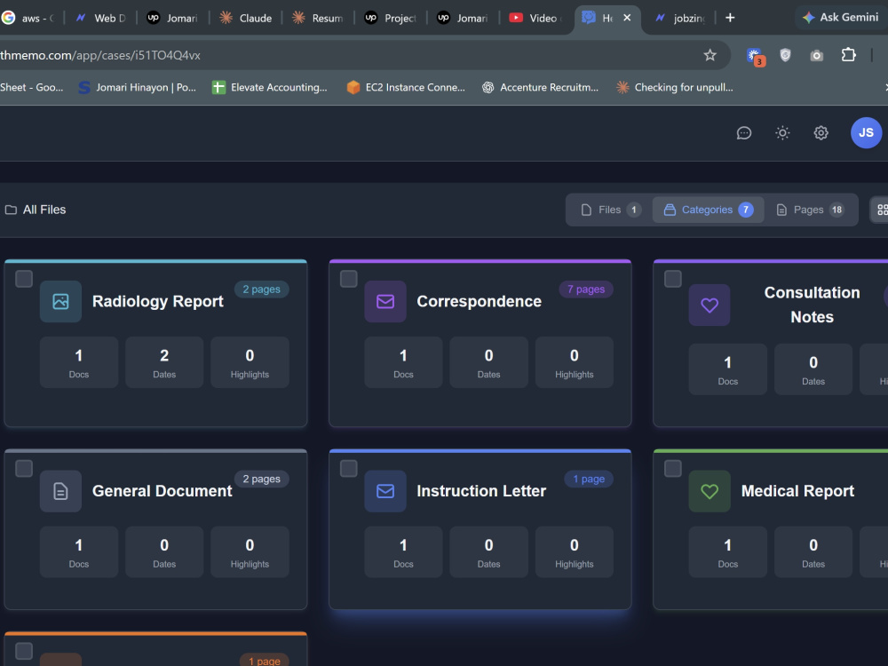Click the Medical Report green heart icon
Screen dimensions: 888x666
tap(709, 491)
